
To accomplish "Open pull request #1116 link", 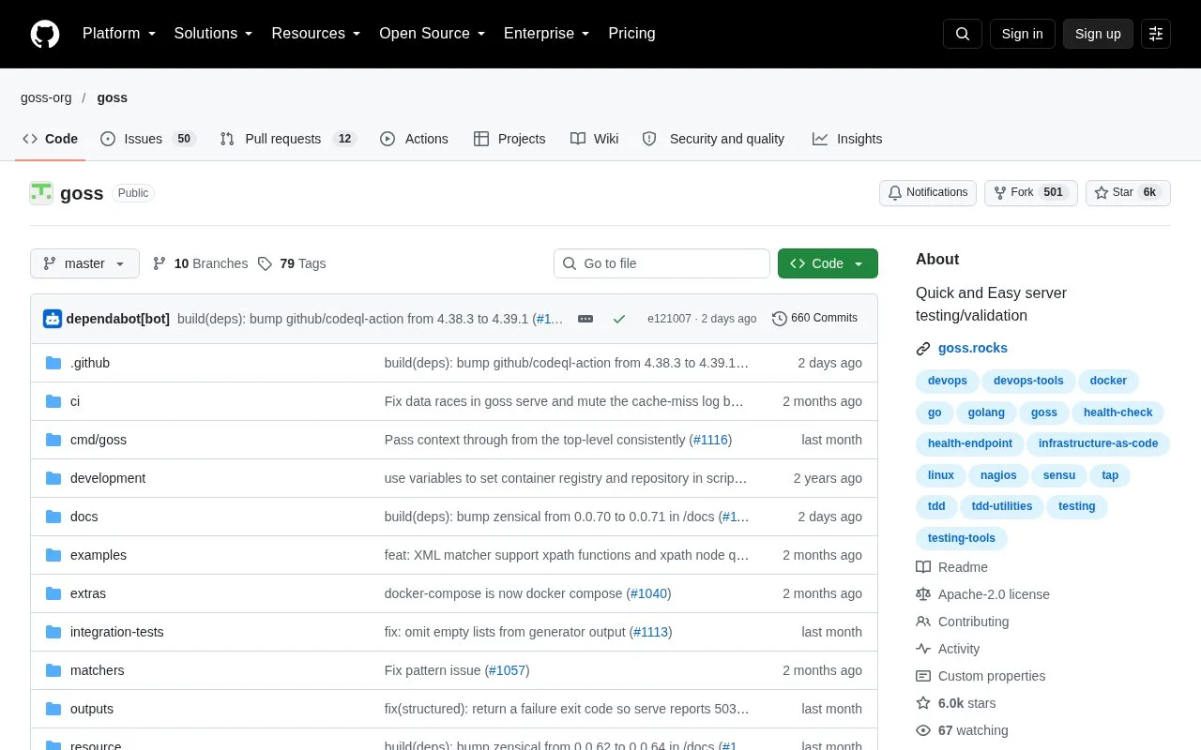I will click(x=710, y=440).
